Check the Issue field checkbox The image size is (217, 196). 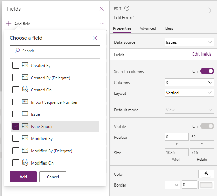pos(16,114)
